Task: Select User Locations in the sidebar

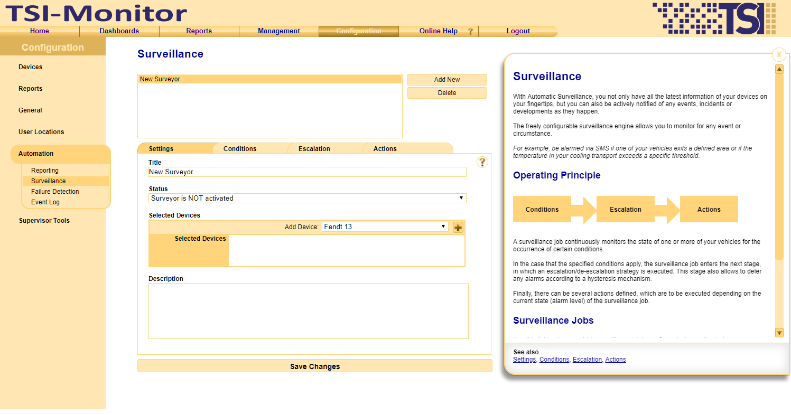Action: coord(41,132)
